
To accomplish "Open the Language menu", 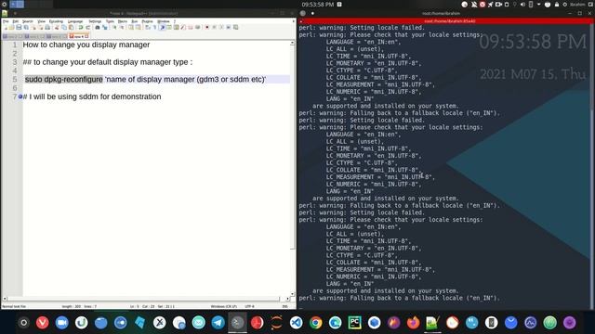I will (x=75, y=21).
